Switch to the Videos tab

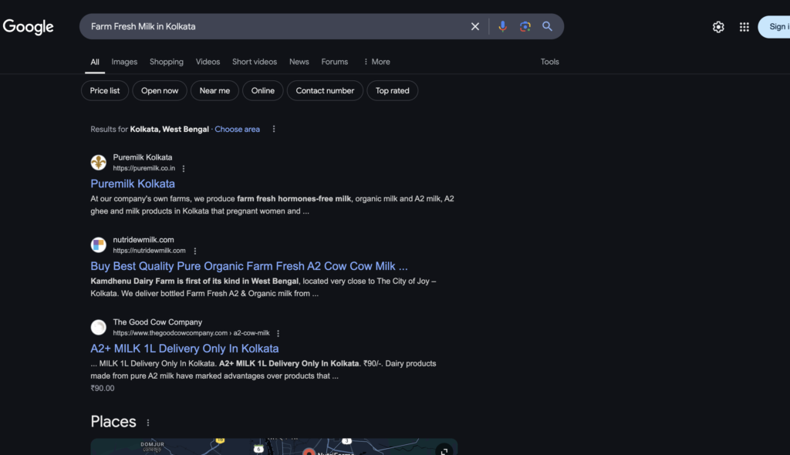208,62
